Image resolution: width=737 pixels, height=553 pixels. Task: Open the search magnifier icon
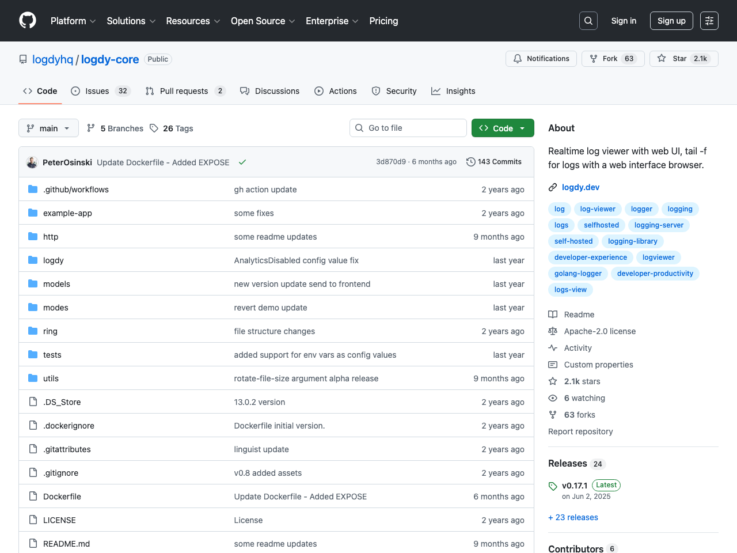point(588,21)
